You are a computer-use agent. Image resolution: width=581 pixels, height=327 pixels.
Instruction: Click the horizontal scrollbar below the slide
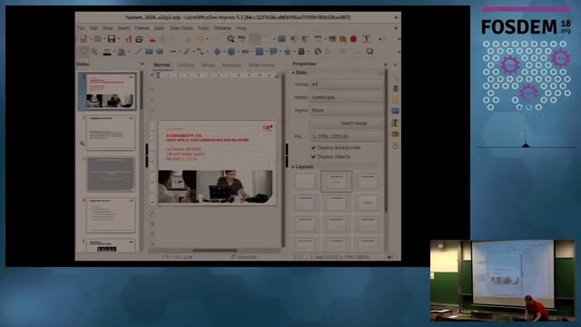tap(214, 251)
